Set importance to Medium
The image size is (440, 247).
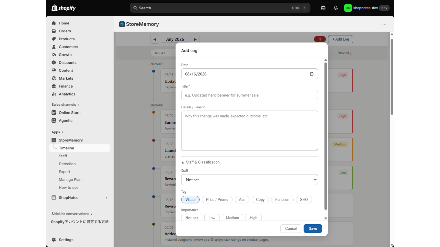pyautogui.click(x=232, y=218)
